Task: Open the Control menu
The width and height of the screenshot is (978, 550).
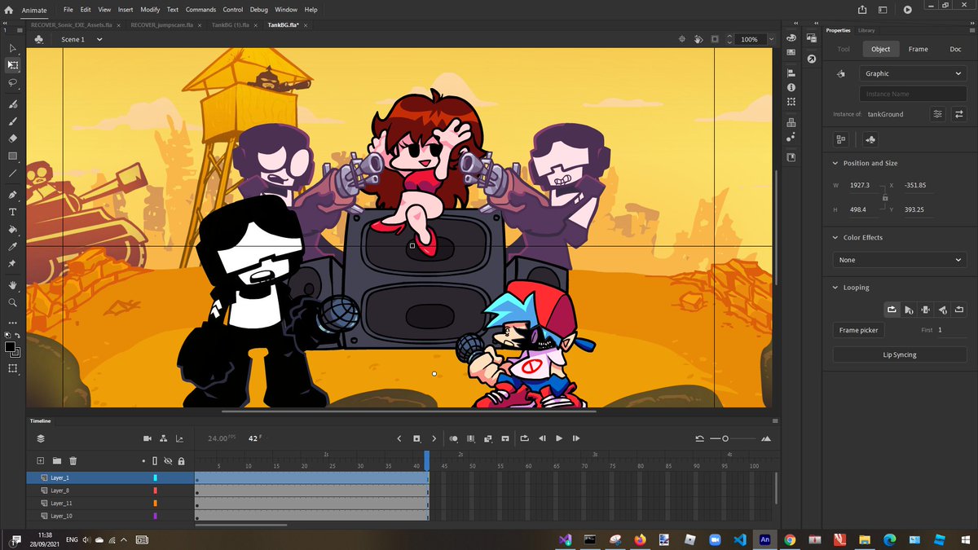Action: pos(233,10)
